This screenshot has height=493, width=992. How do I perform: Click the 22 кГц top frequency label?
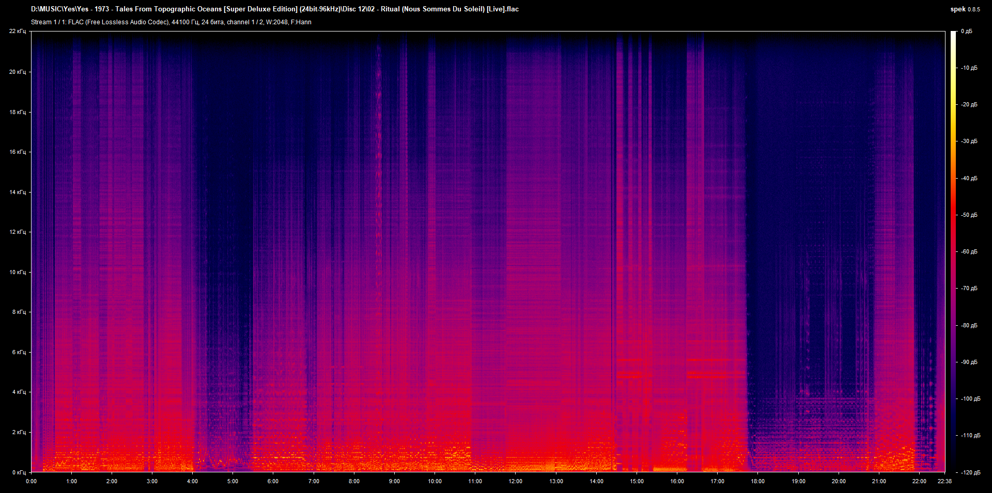click(18, 31)
